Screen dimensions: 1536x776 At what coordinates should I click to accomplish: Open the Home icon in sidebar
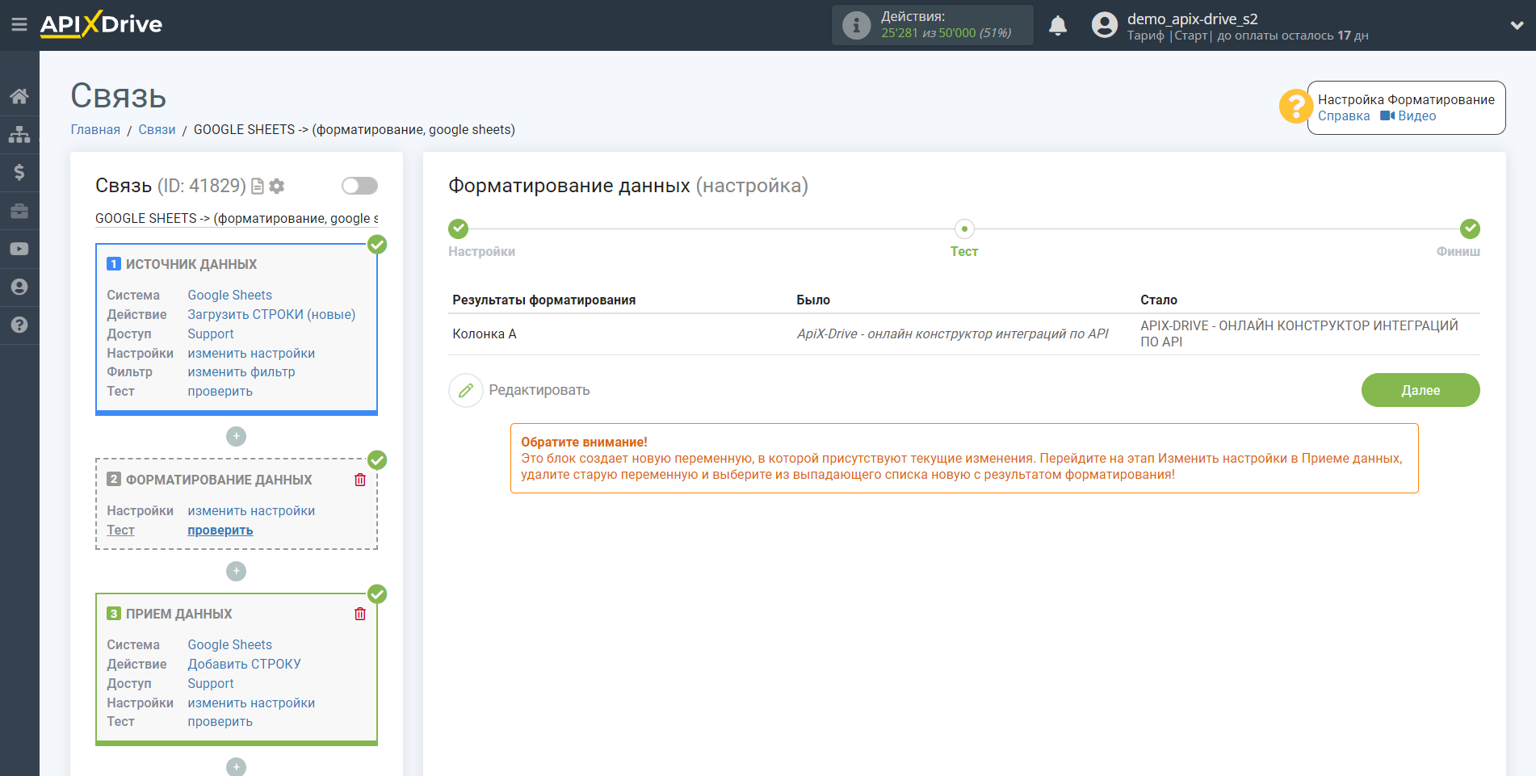click(19, 96)
